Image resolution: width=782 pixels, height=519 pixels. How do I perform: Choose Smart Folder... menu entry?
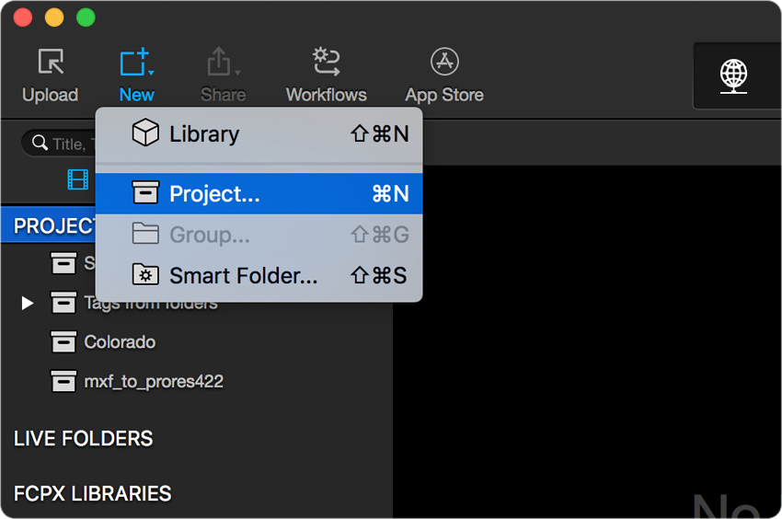[259, 275]
